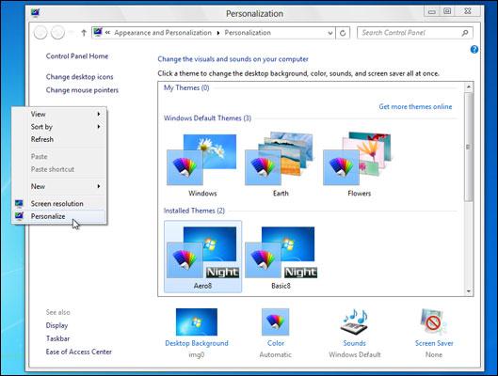Click the Installed Themes (2) heading
This screenshot has width=498, height=376.
(x=194, y=211)
